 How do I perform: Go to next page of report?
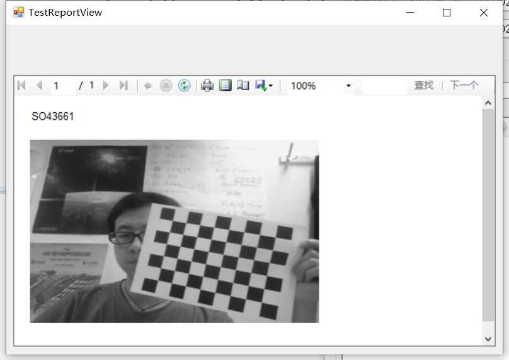point(105,86)
